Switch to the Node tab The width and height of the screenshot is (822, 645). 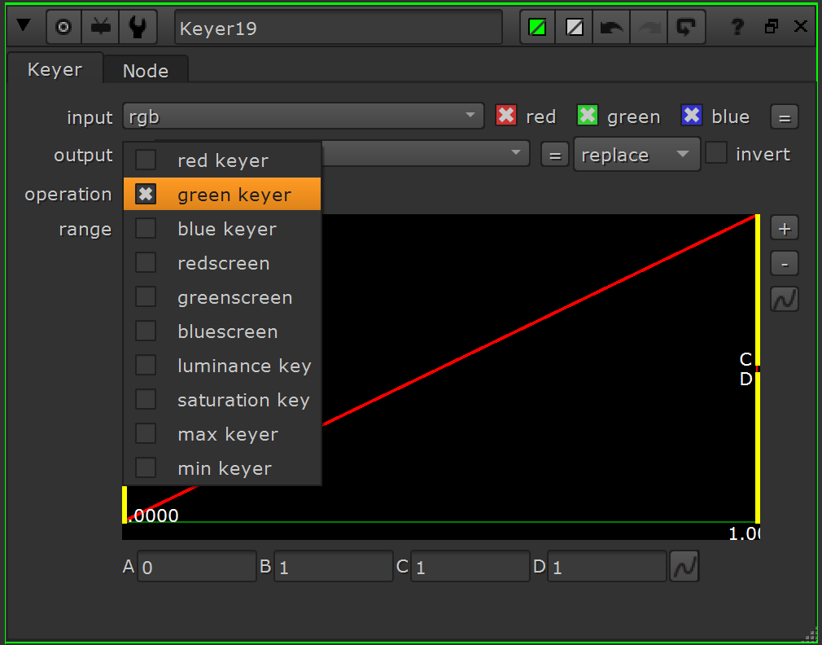pos(146,71)
